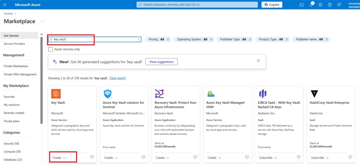
Task: Open the notifications bell
Action: pos(311,5)
